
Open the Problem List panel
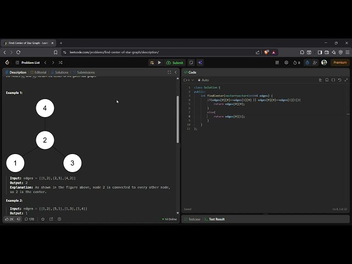28,63
